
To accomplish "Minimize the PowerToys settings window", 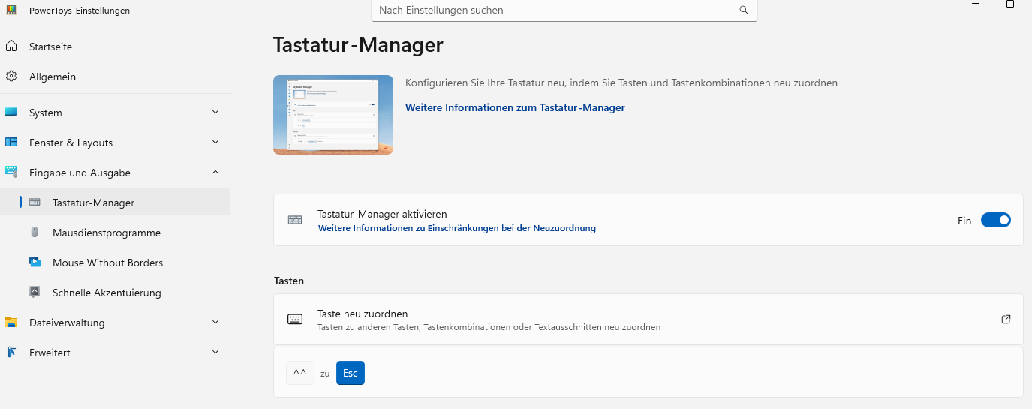I will point(976,4).
